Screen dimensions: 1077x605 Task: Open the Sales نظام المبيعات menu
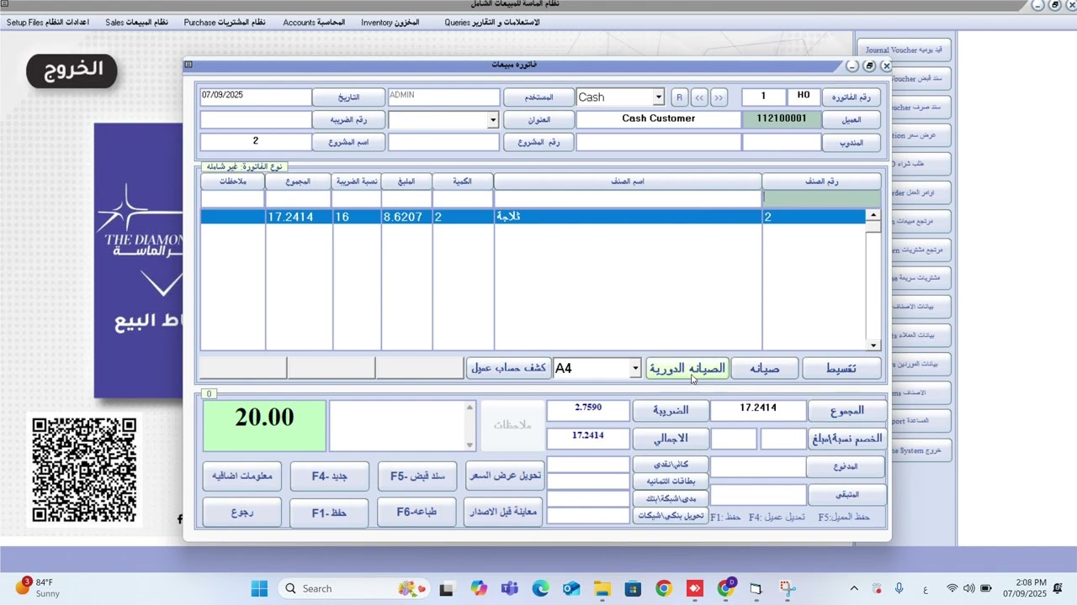[x=136, y=23]
